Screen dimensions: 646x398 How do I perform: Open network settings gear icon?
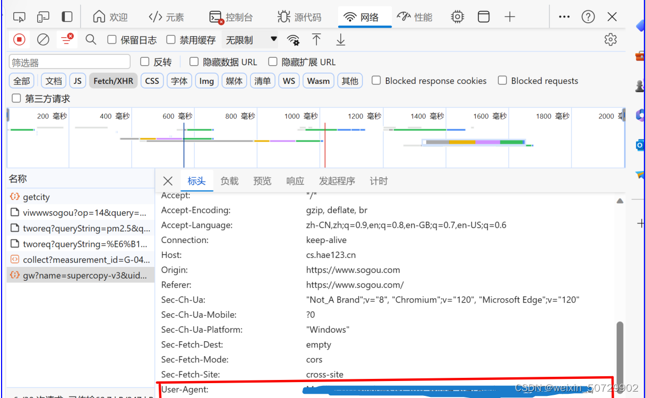click(x=610, y=39)
